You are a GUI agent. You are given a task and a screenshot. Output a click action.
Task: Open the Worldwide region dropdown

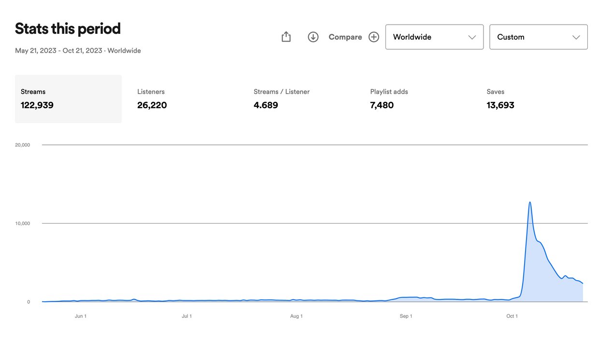click(434, 37)
